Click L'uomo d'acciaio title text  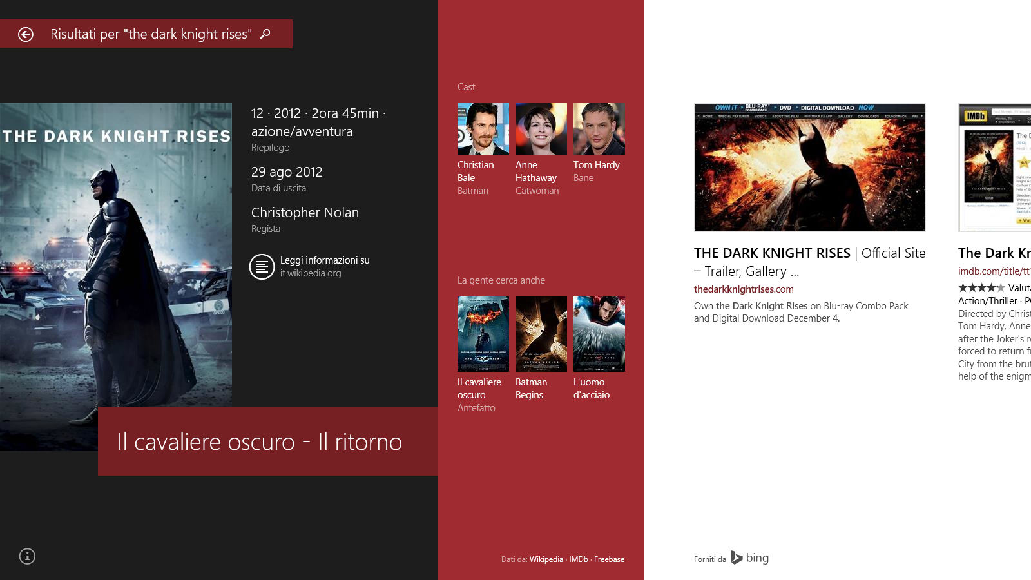click(x=592, y=389)
